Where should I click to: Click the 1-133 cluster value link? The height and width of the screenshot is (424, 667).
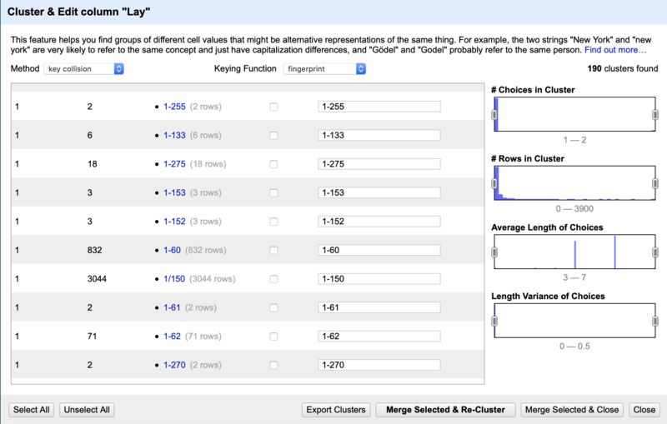174,136
